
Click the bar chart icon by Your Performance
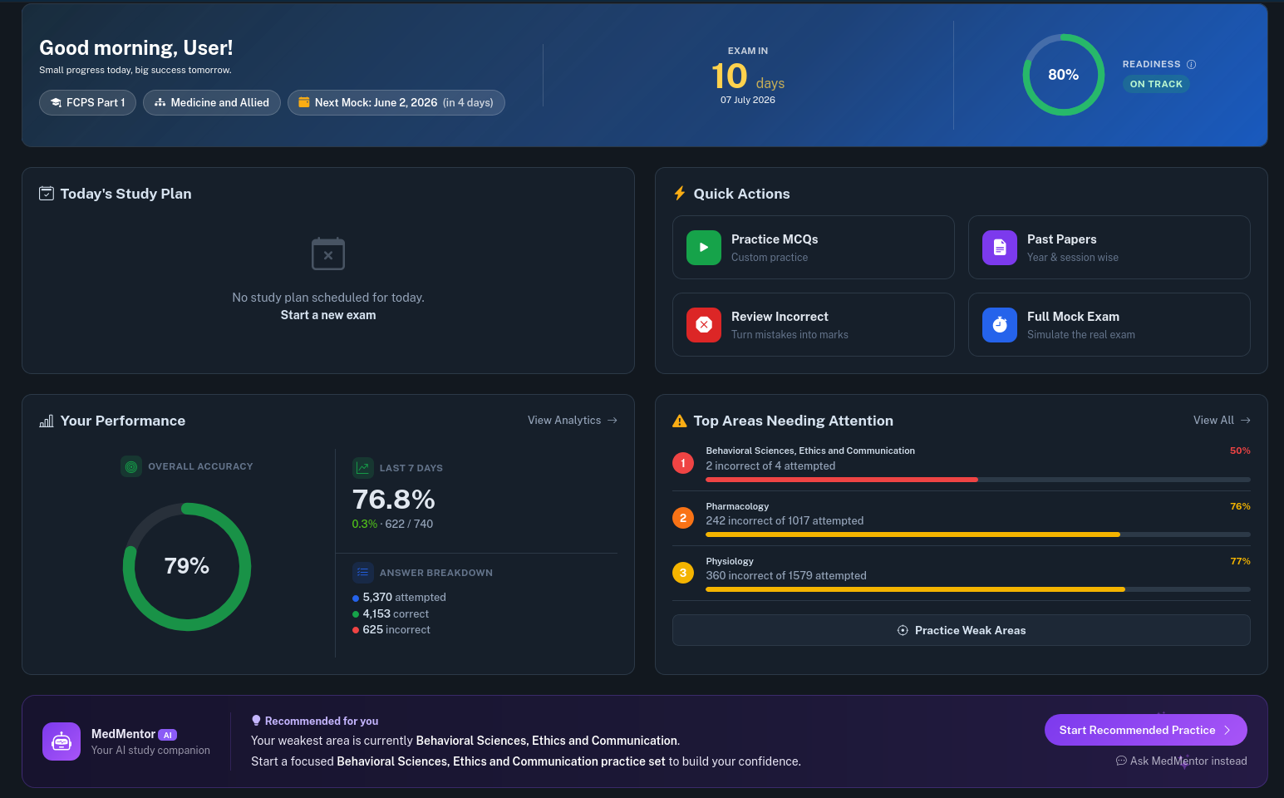tap(47, 421)
